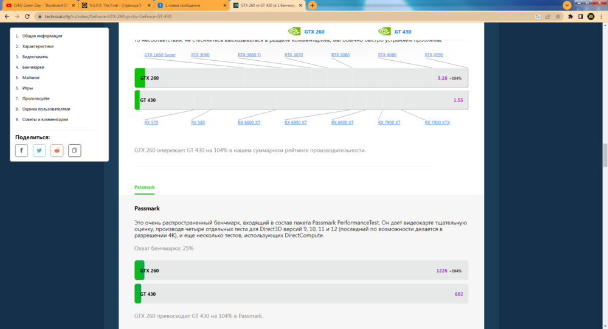Viewport: 608px width, 329px height.
Task: Bookmark this page with the star icon
Action: [x=558, y=16]
